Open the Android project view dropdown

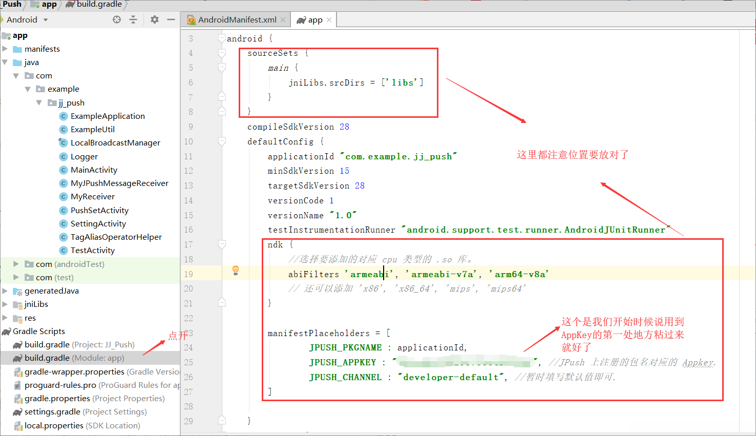[46, 20]
